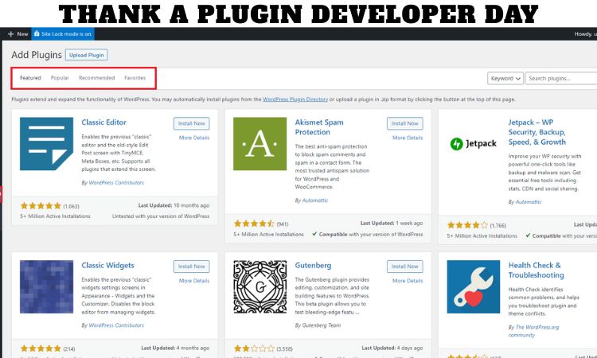Open More Details for Gutenberg

pyautogui.click(x=408, y=281)
